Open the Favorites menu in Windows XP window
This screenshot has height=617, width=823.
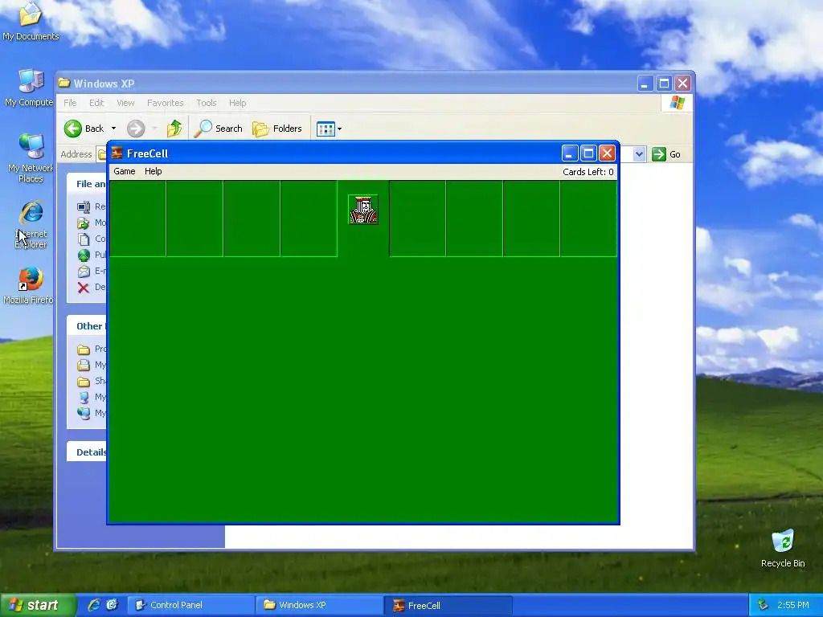point(166,103)
